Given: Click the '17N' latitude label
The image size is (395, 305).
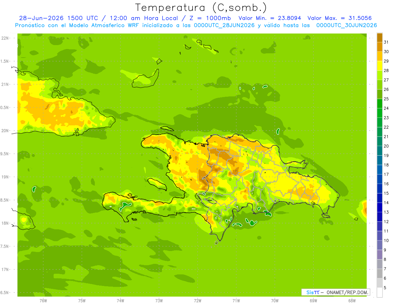Looking at the screenshot, I should (x=5, y=269).
